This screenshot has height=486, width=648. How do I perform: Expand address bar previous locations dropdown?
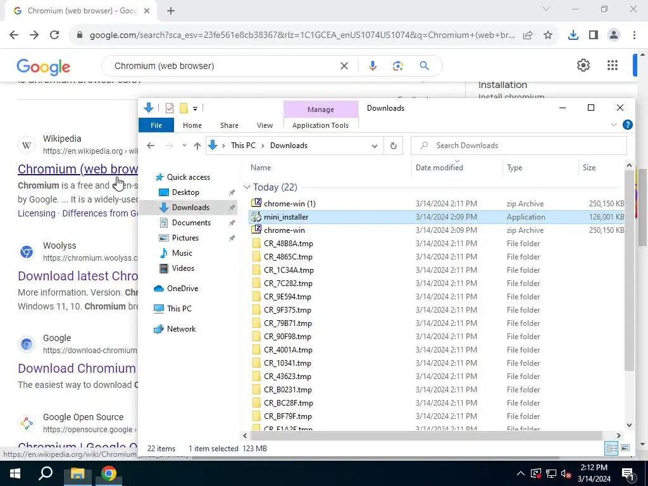click(374, 146)
